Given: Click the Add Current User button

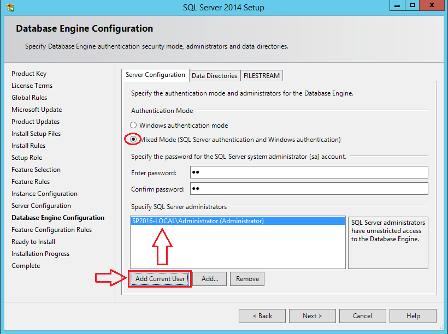Looking at the screenshot, I should pos(160,279).
